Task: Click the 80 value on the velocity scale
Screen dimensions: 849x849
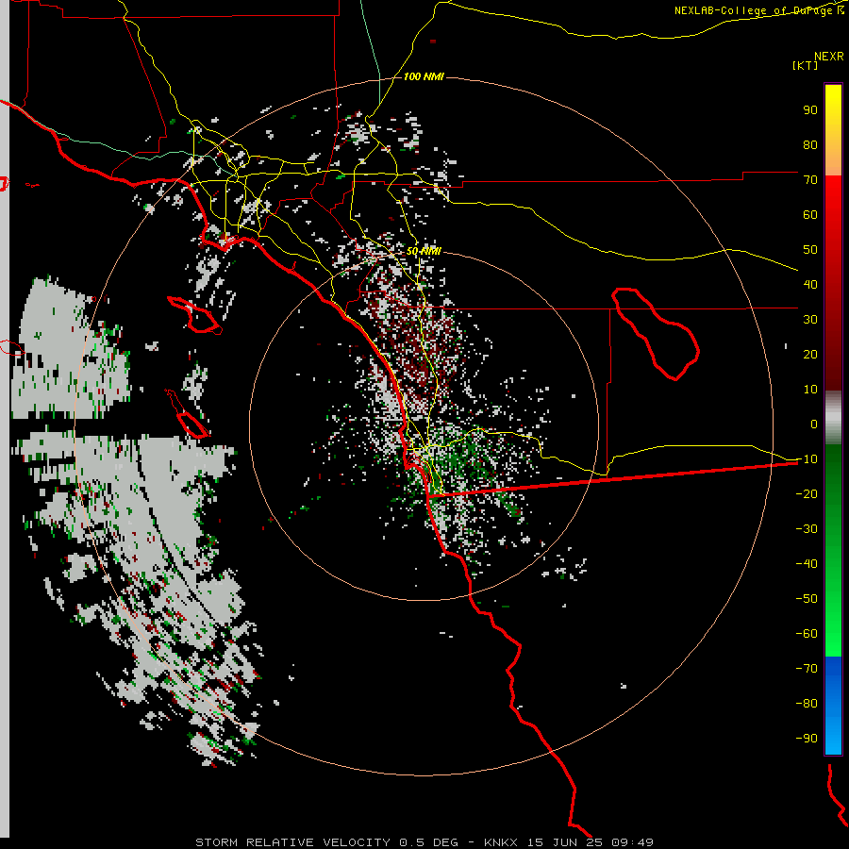Action: coord(810,145)
